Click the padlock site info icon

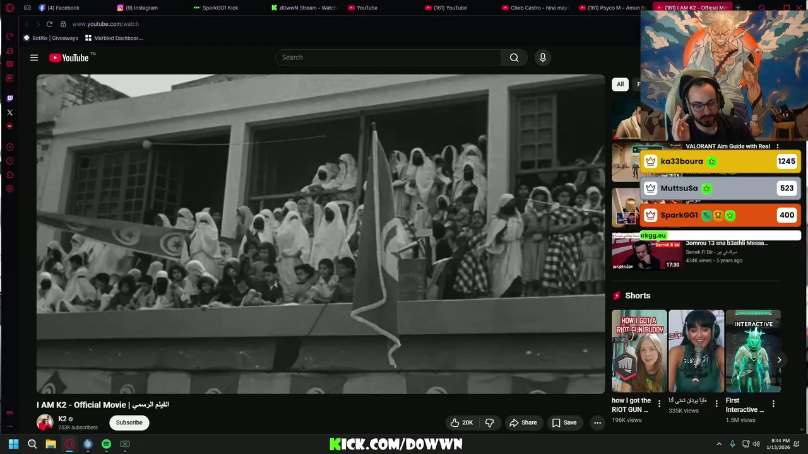click(63, 24)
